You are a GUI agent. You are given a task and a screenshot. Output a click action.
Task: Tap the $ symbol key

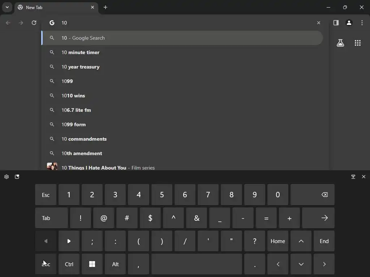click(150, 218)
